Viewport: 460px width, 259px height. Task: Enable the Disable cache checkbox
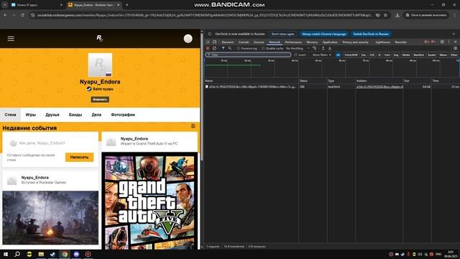click(263, 48)
